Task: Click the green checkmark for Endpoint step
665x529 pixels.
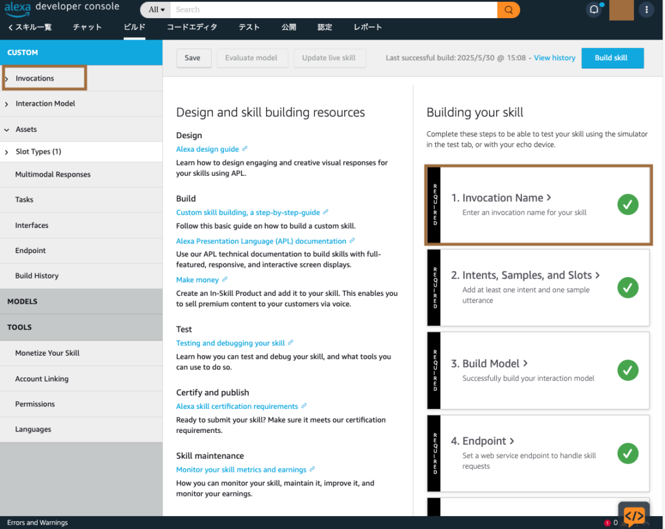Action: tap(628, 453)
